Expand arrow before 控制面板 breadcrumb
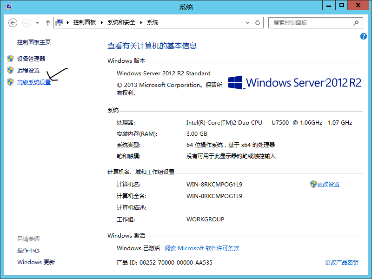This screenshot has width=372, height=279. pyautogui.click(x=68, y=22)
